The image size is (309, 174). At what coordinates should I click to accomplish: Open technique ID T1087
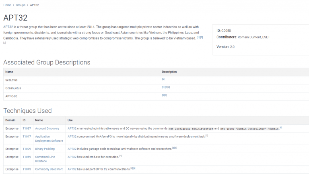click(27, 128)
